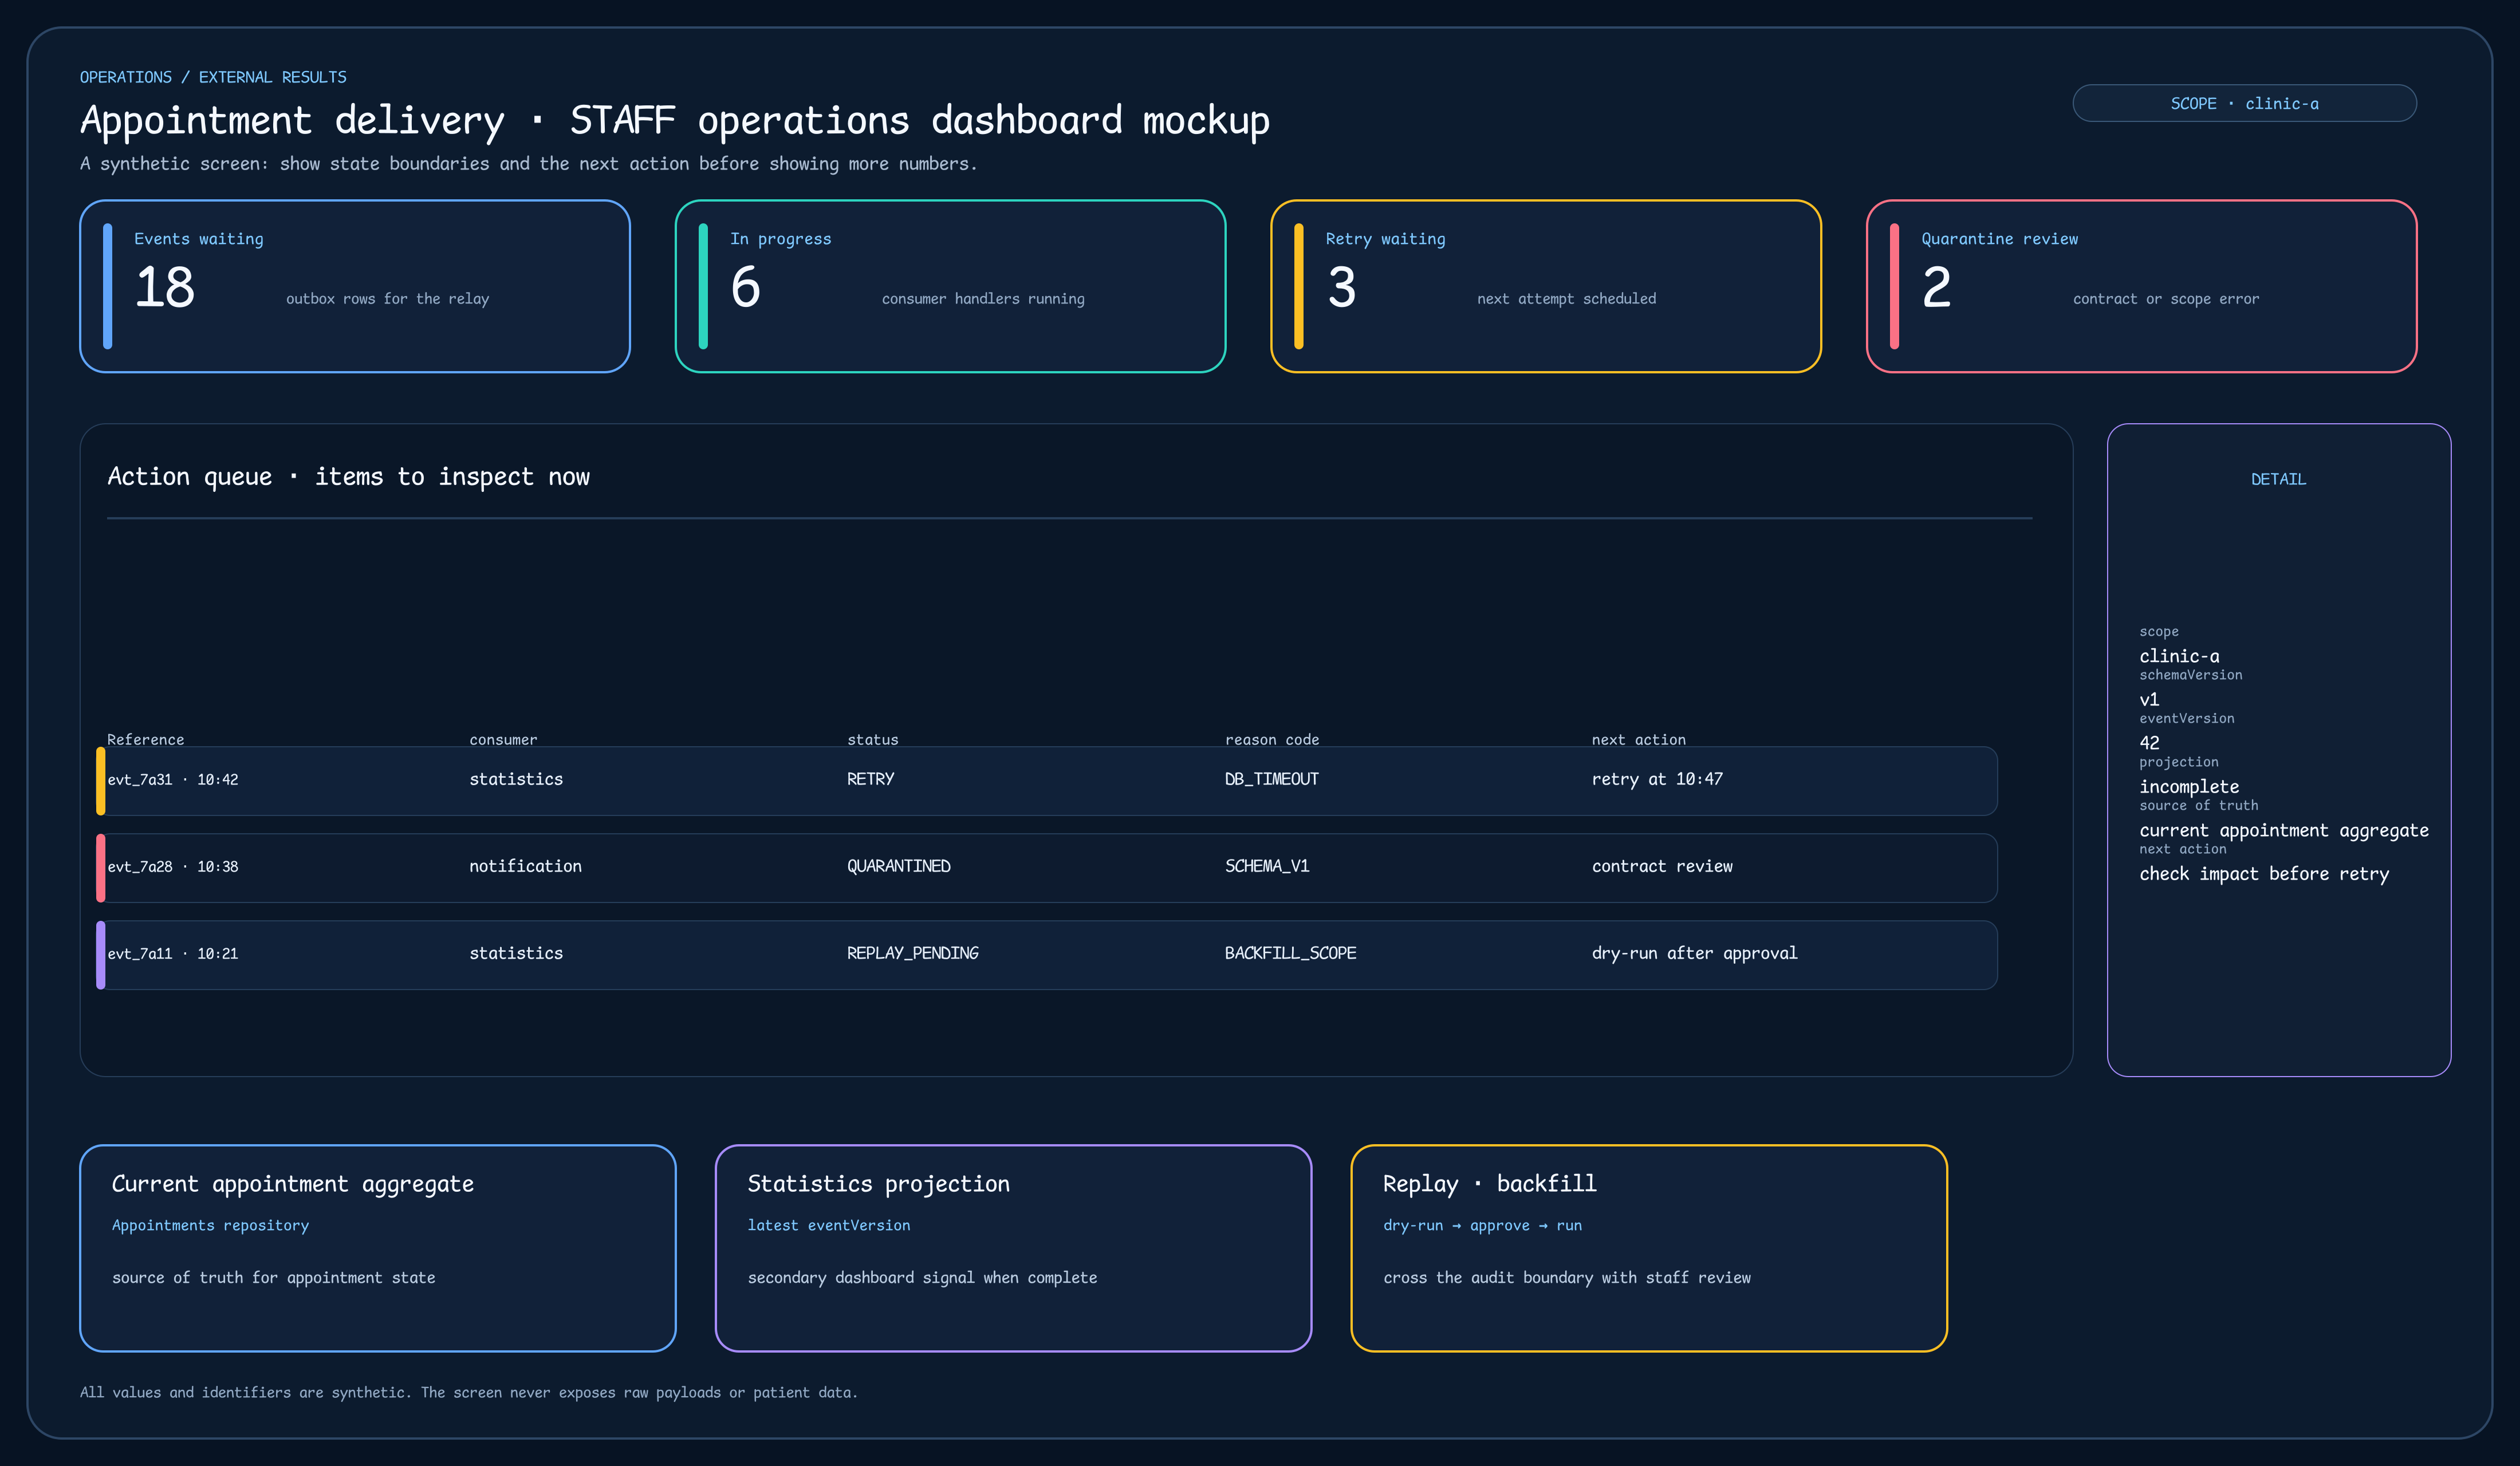Open the Current appointment aggregate card
This screenshot has width=2520, height=1466.
point(378,1248)
